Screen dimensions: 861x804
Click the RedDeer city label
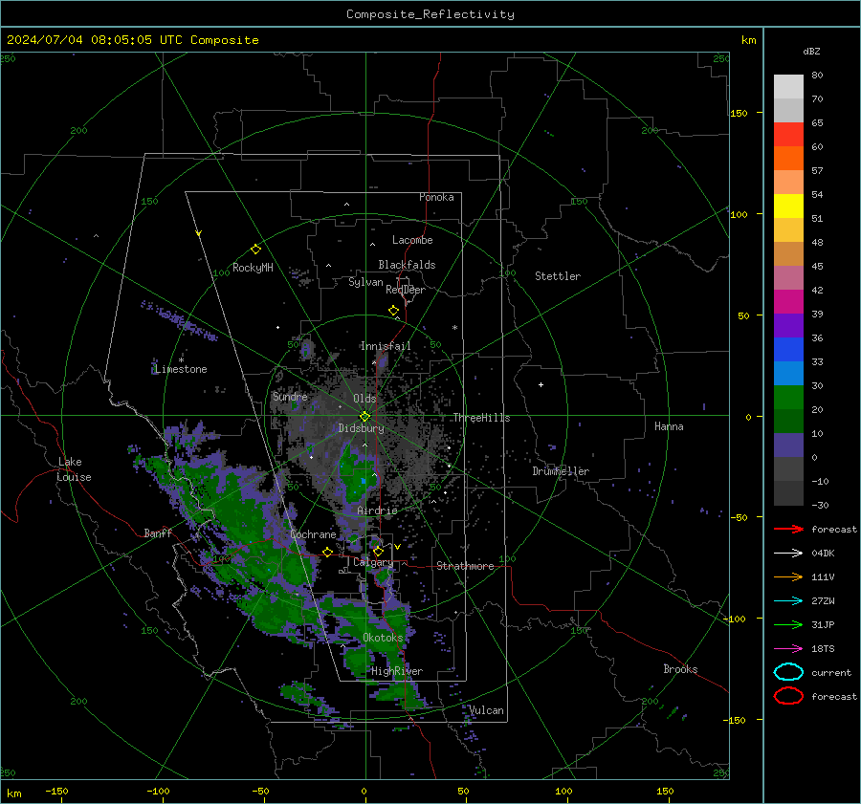click(406, 290)
